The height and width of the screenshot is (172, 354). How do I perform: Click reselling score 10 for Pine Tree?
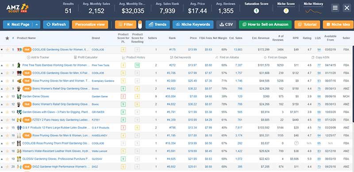pyautogui.click(x=137, y=66)
